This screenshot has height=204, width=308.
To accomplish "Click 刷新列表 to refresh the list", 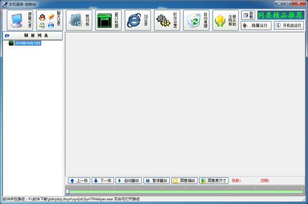I will (33, 36).
